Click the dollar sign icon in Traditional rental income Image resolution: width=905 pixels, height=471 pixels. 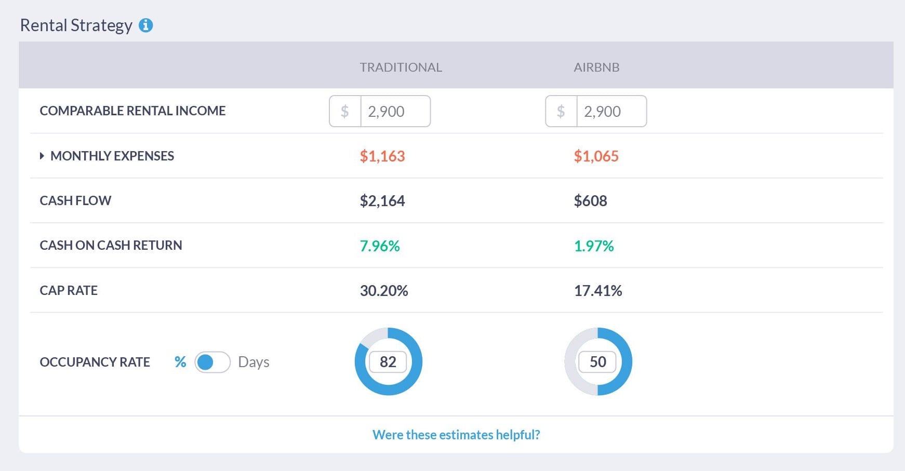(344, 111)
